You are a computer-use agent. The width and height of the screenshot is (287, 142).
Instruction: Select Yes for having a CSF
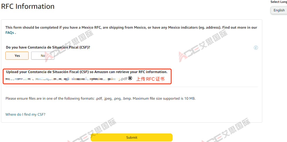point(17,56)
